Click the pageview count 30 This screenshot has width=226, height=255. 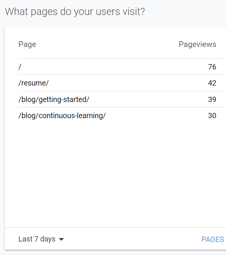click(212, 115)
